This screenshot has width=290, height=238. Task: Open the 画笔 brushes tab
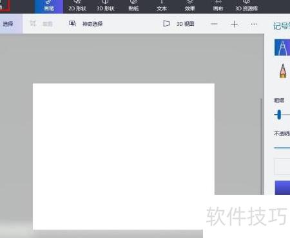(x=49, y=6)
